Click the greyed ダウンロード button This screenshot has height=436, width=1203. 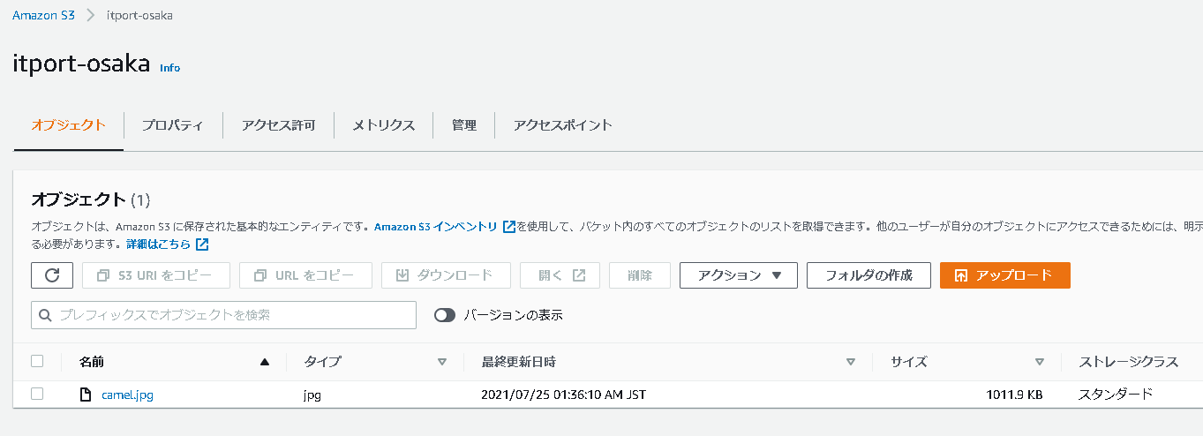(x=446, y=275)
